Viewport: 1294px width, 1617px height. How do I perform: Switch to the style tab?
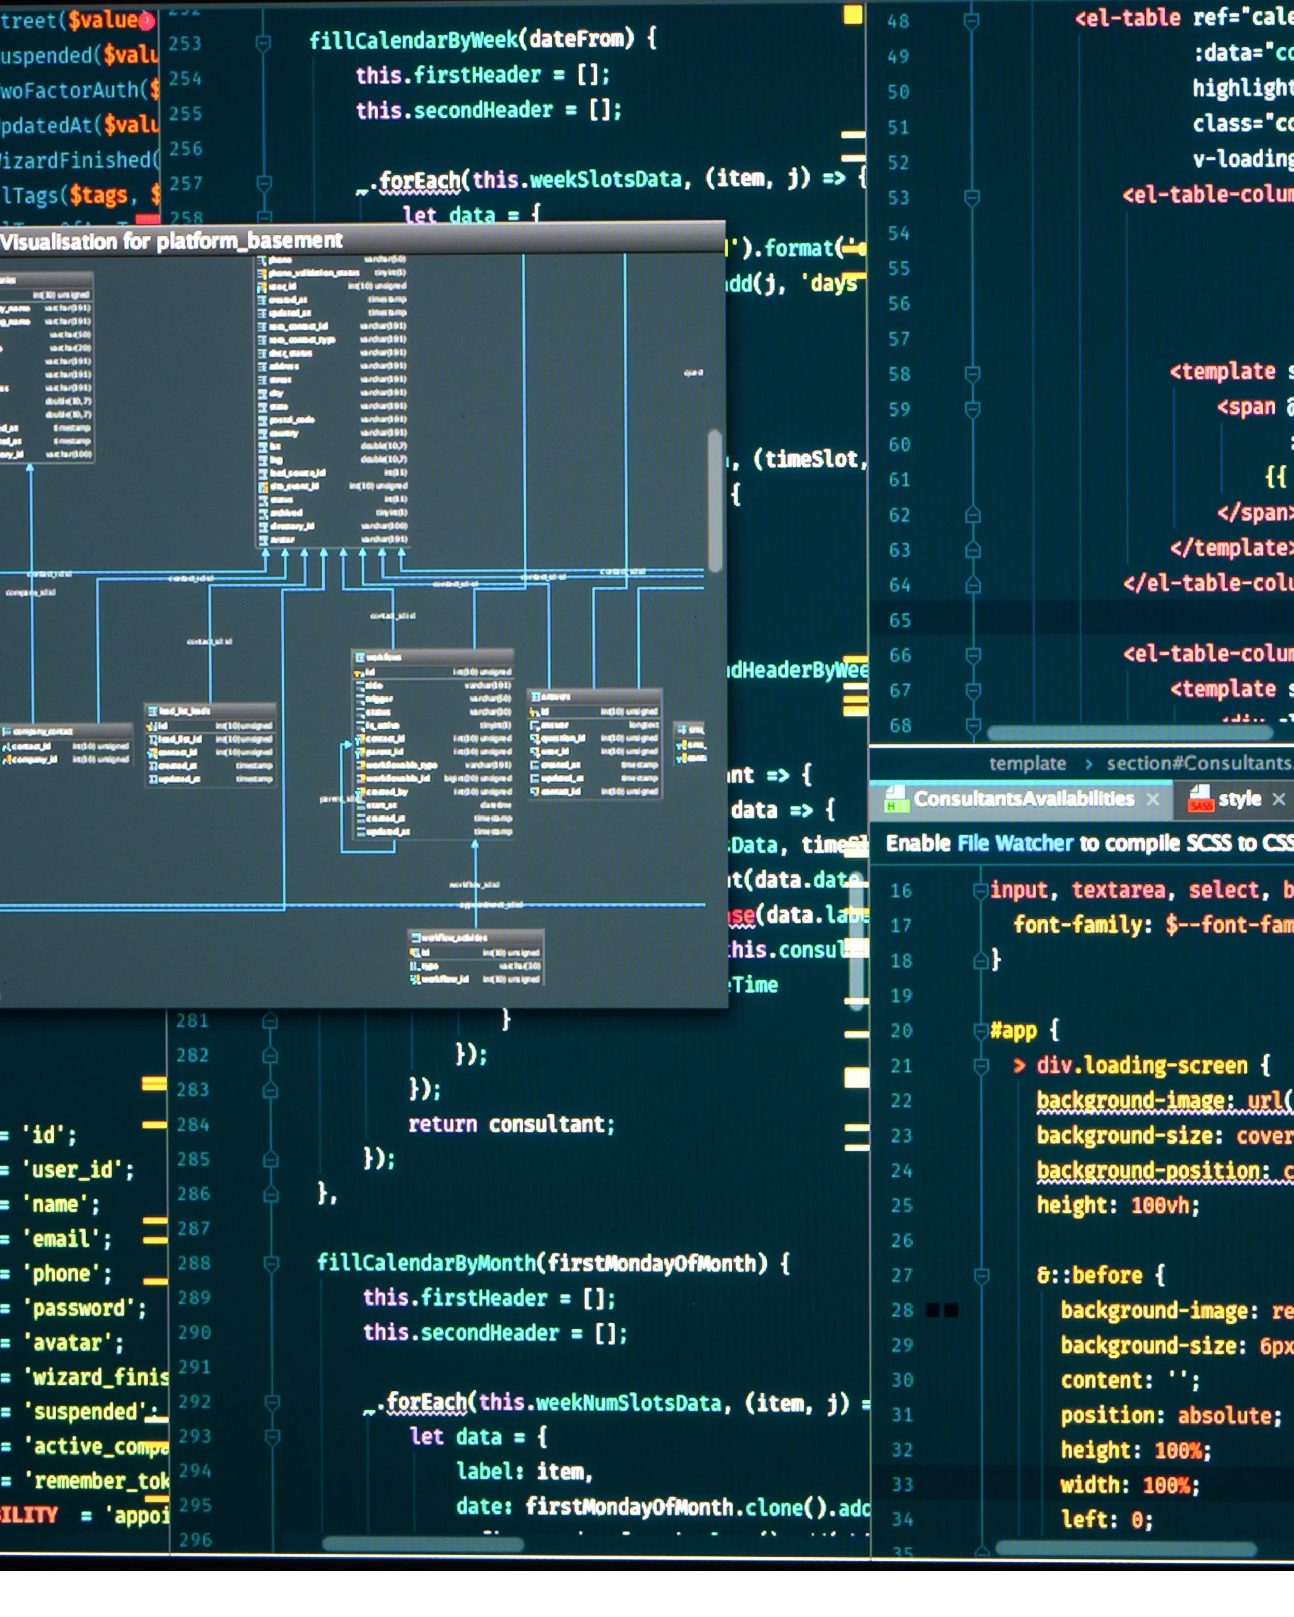point(1239,799)
